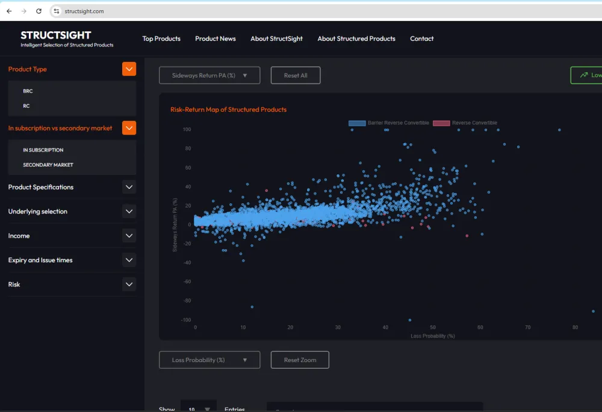Toggle the RC product type filter

pos(26,106)
